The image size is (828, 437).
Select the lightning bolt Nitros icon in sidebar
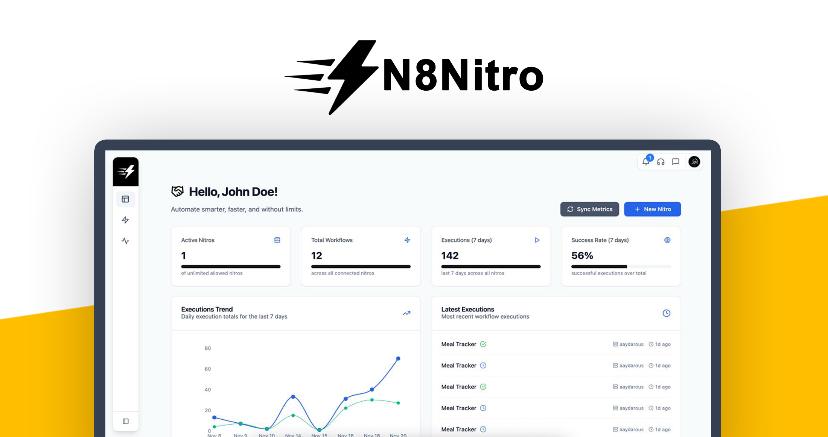click(x=126, y=220)
